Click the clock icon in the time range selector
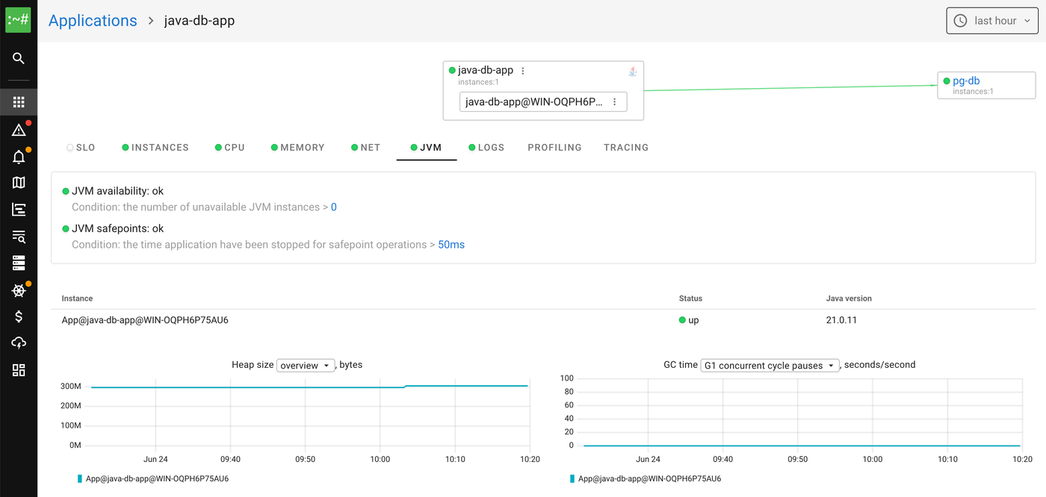Image resolution: width=1046 pixels, height=497 pixels. pos(960,21)
